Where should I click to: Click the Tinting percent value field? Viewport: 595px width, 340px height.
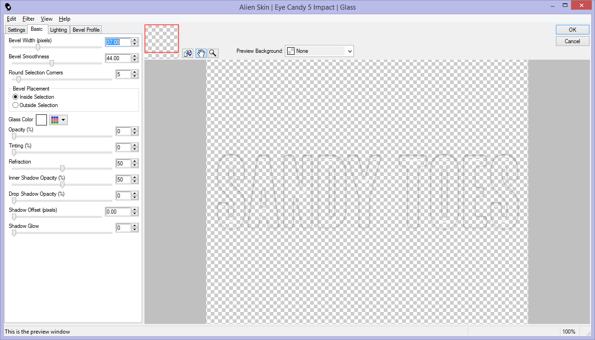123,147
